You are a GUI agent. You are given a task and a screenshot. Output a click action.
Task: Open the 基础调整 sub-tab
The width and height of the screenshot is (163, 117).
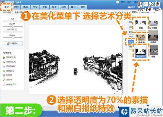tap(7, 12)
